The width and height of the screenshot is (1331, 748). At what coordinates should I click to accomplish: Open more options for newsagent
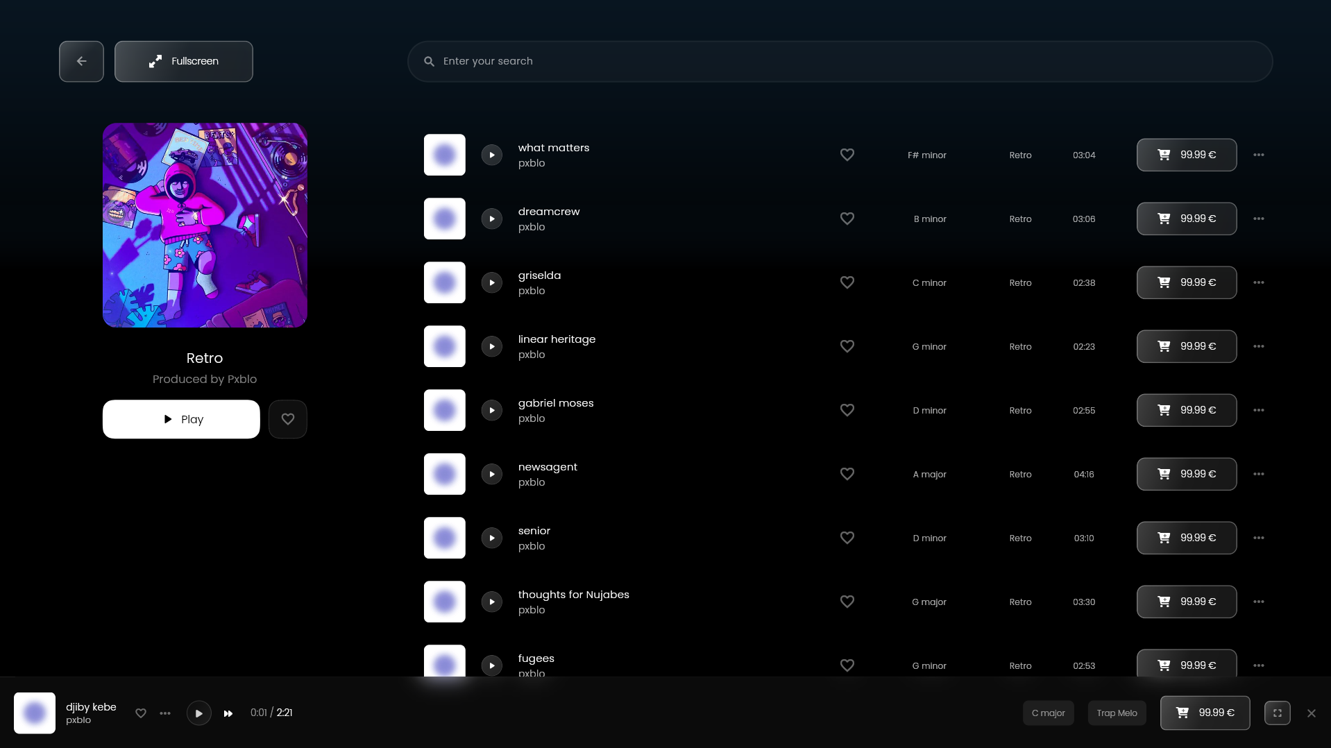(x=1259, y=474)
